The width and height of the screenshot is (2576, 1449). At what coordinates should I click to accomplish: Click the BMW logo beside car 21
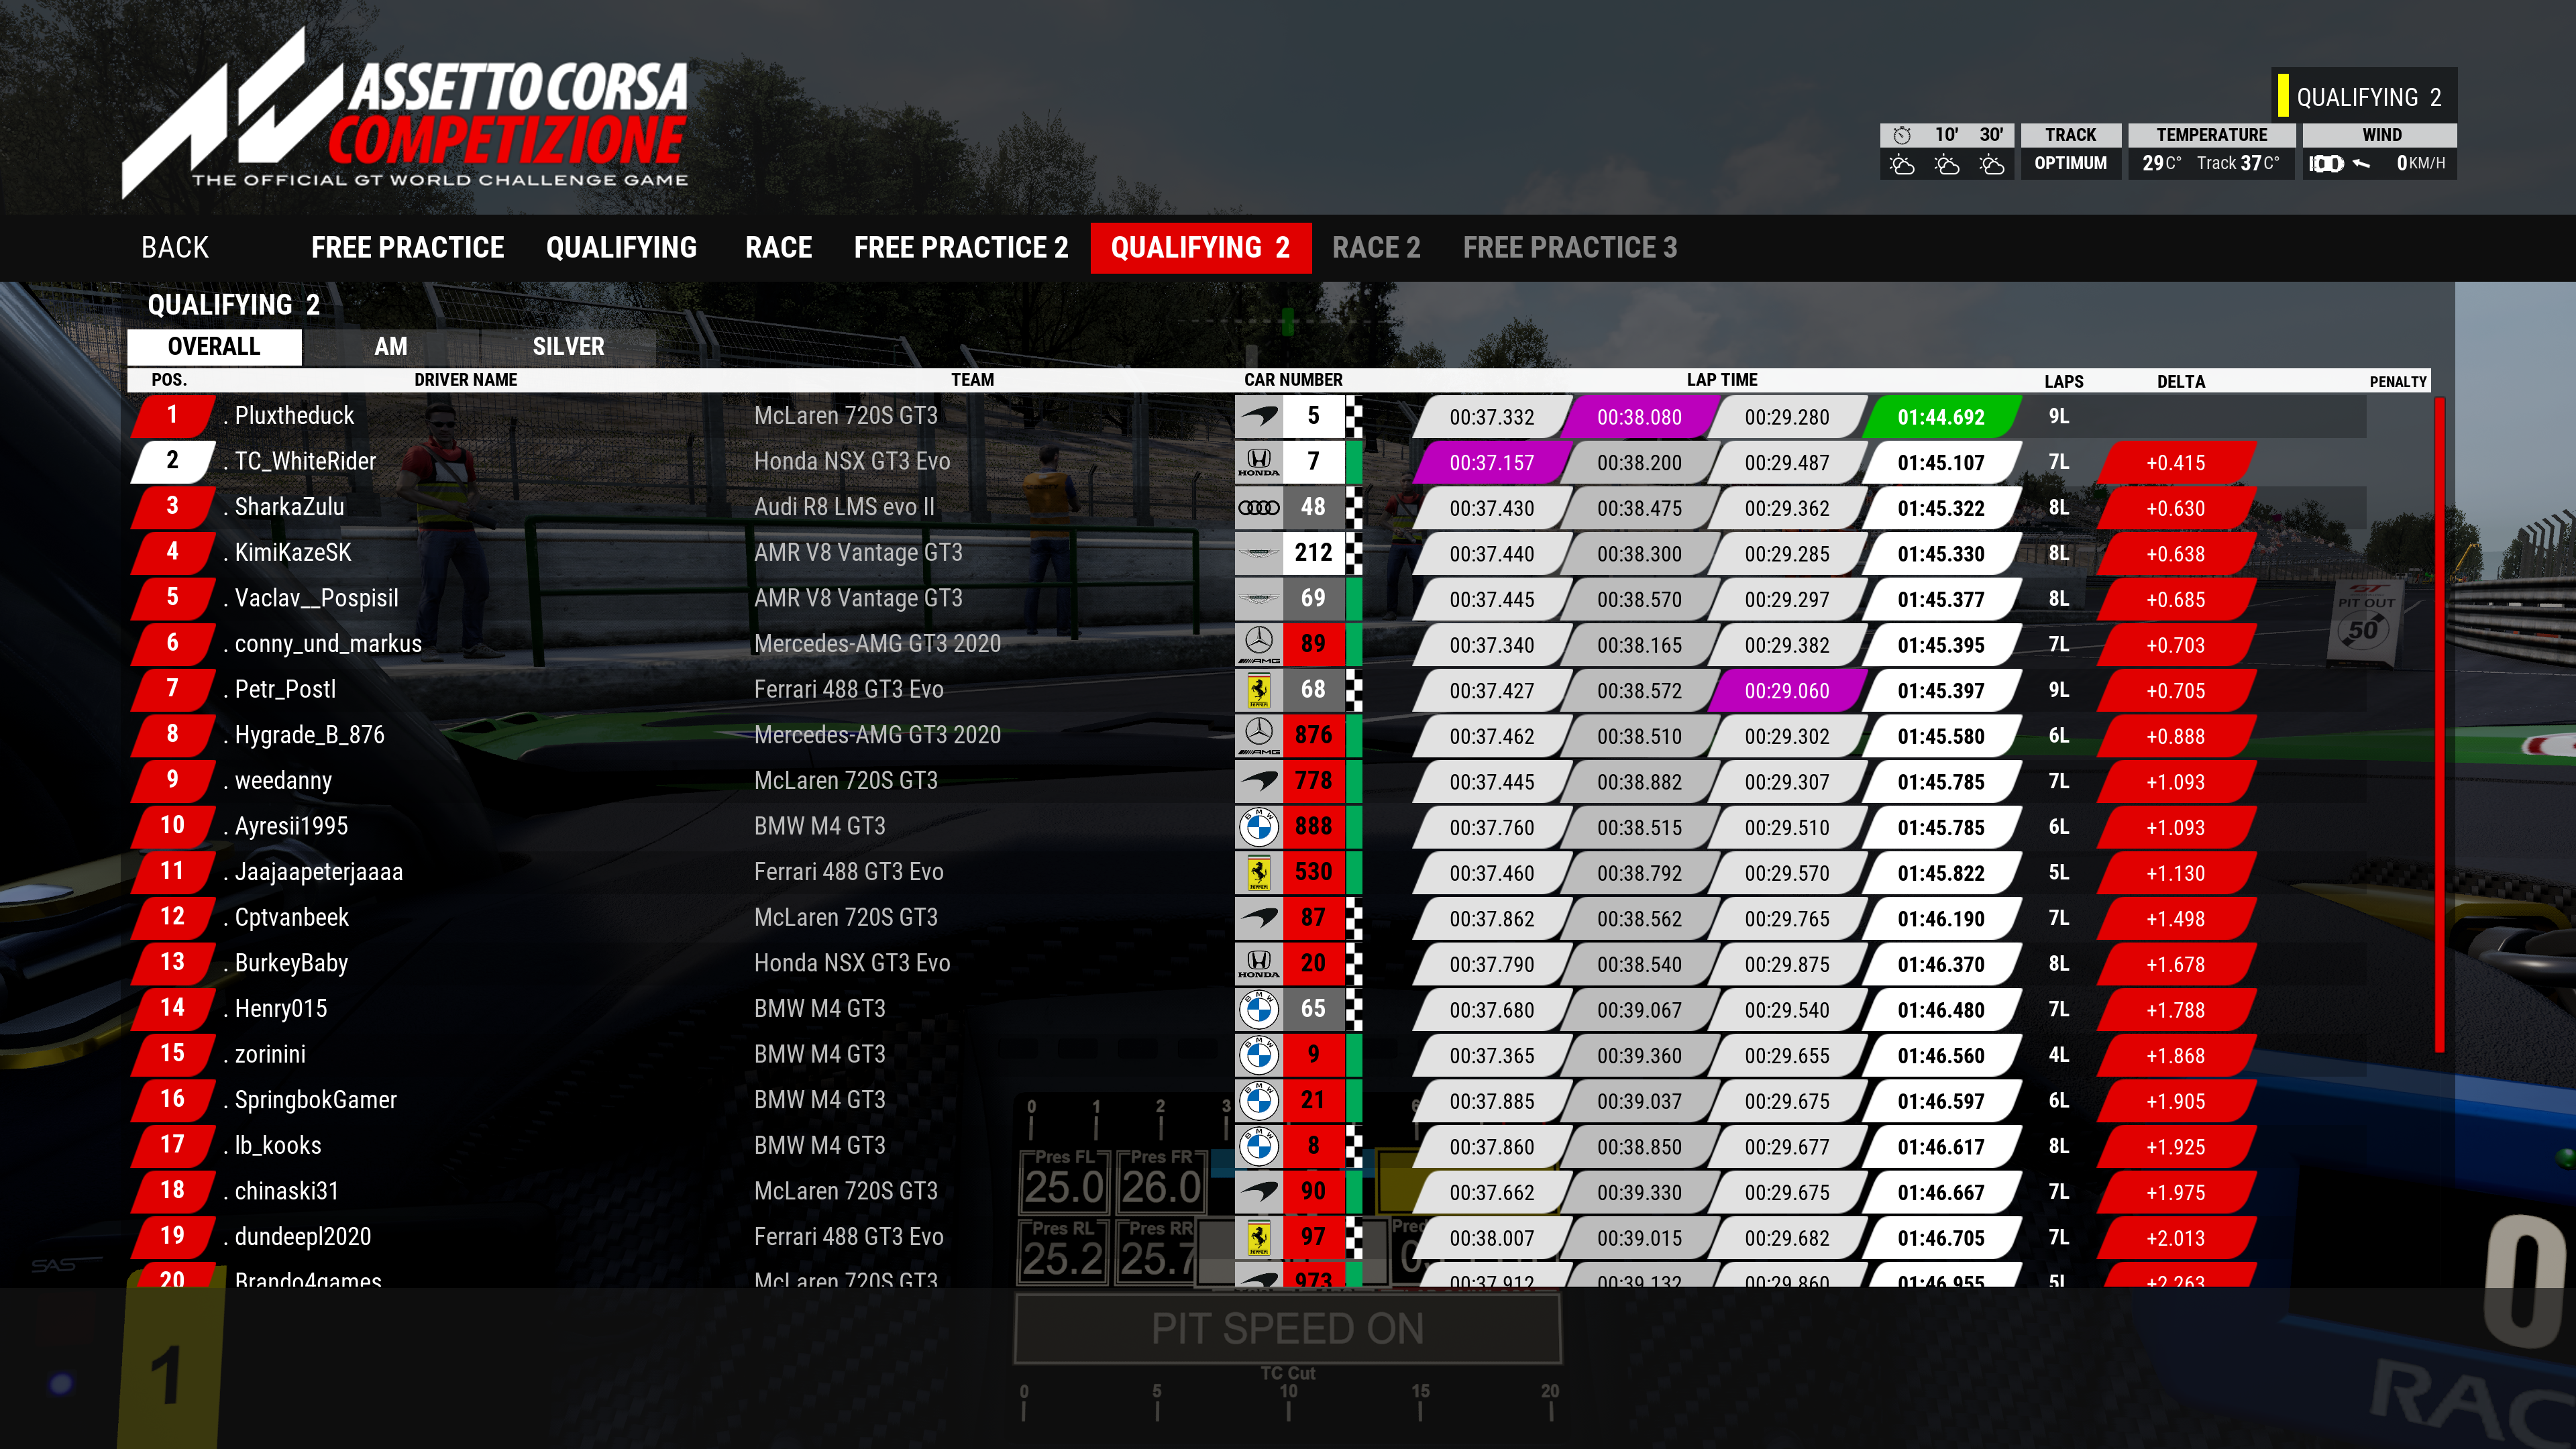pos(1259,1101)
